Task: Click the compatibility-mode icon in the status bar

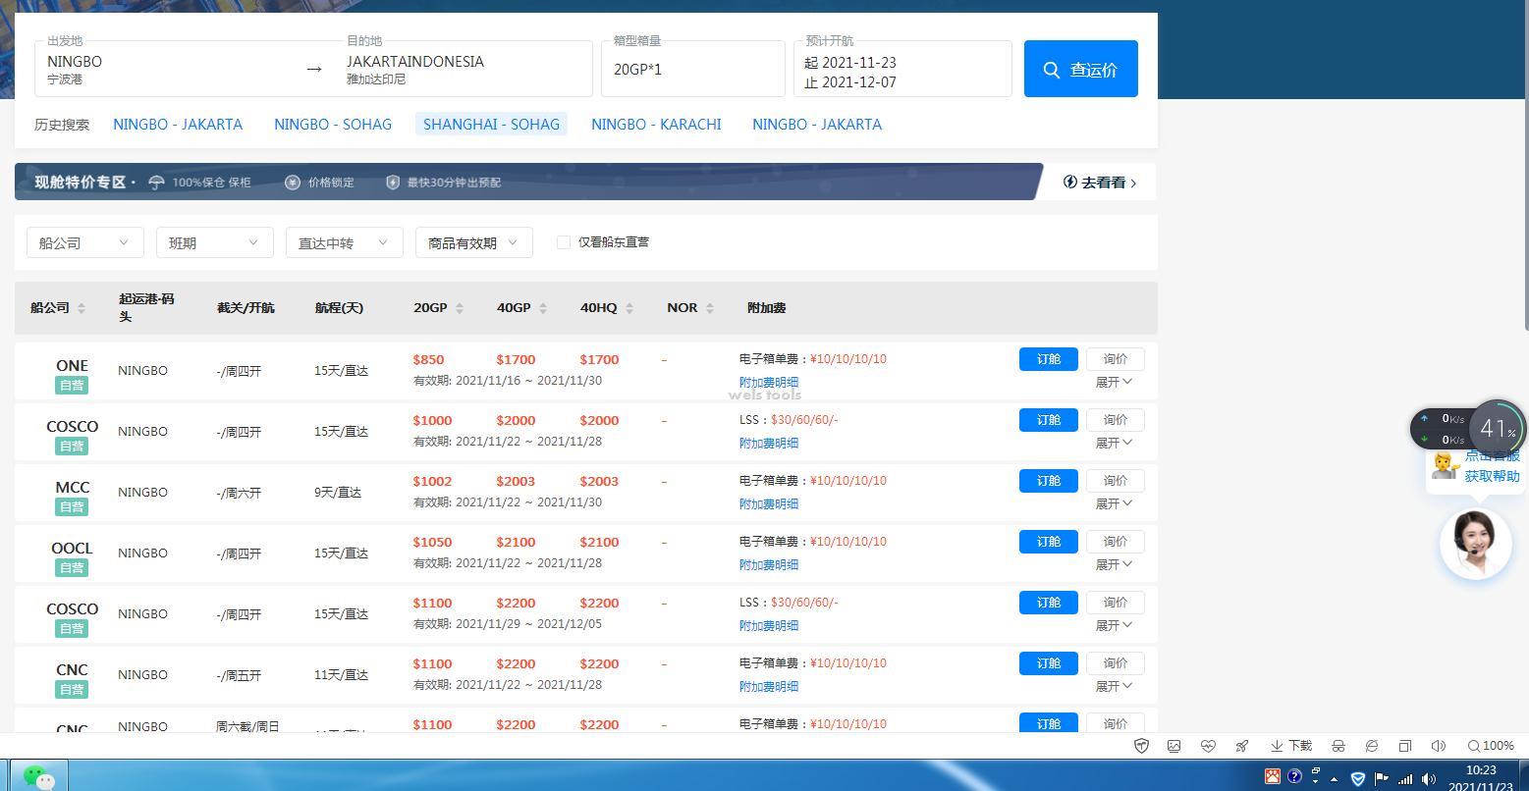Action: [x=1371, y=745]
